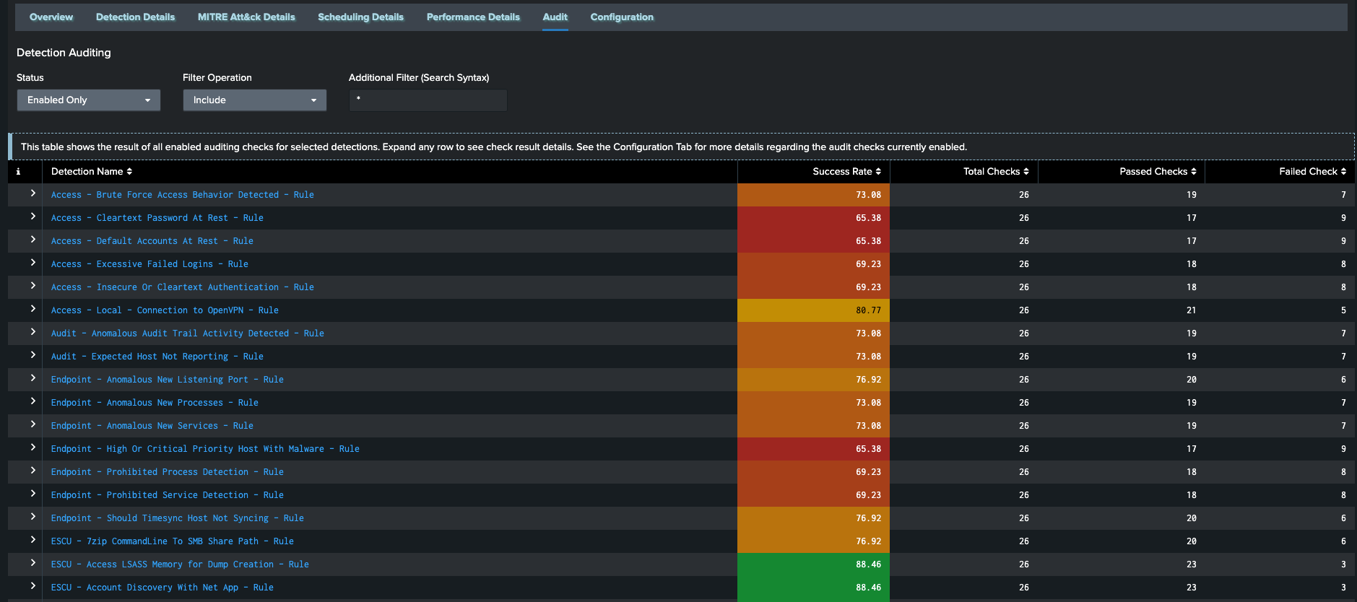
Task: Open Audit - Expected Host Not Reporting link
Action: 157,357
